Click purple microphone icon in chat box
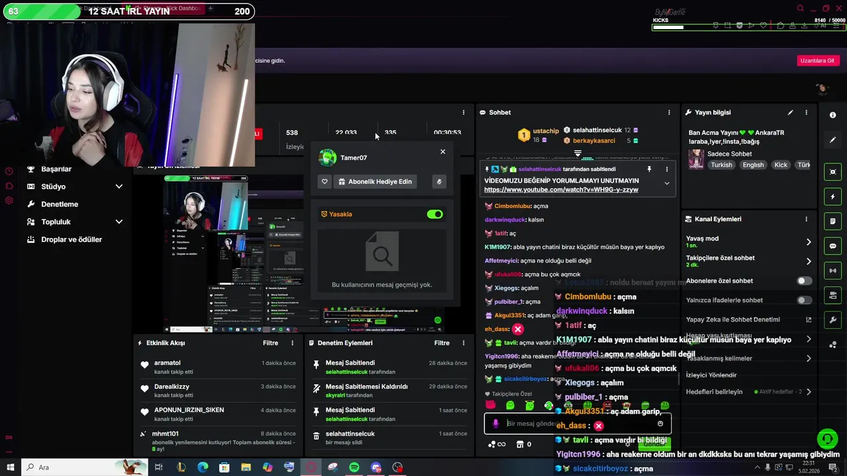 click(496, 424)
